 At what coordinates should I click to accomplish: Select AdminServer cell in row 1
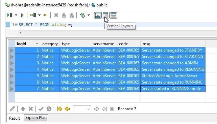[x=104, y=50]
